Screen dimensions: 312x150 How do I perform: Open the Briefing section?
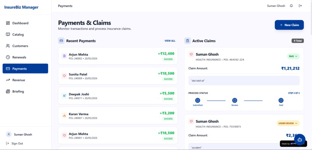pos(25,91)
